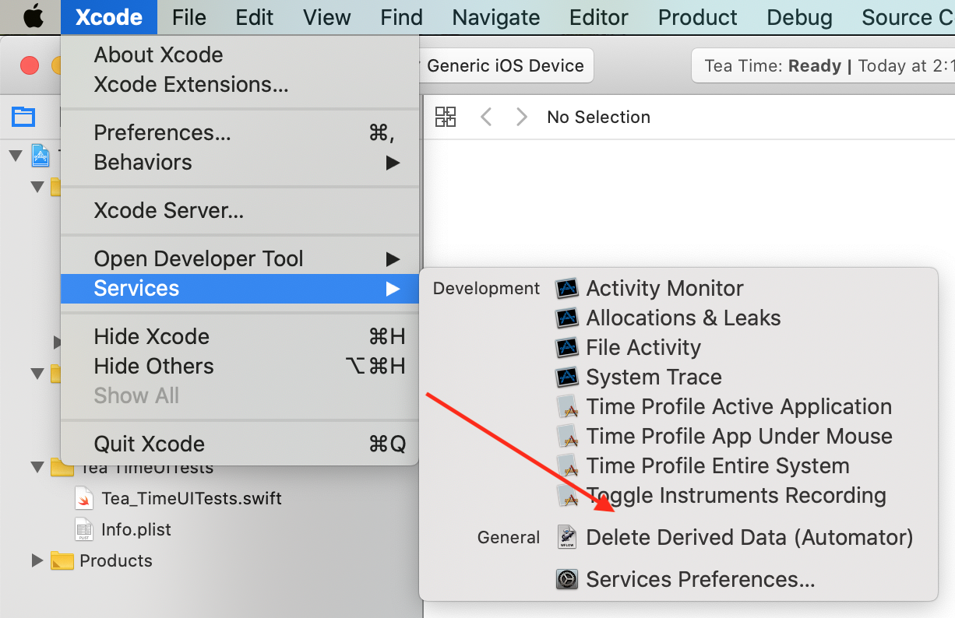Screen dimensions: 955x618
Task: Show the Project navigator folder icon
Action: pyautogui.click(x=23, y=118)
